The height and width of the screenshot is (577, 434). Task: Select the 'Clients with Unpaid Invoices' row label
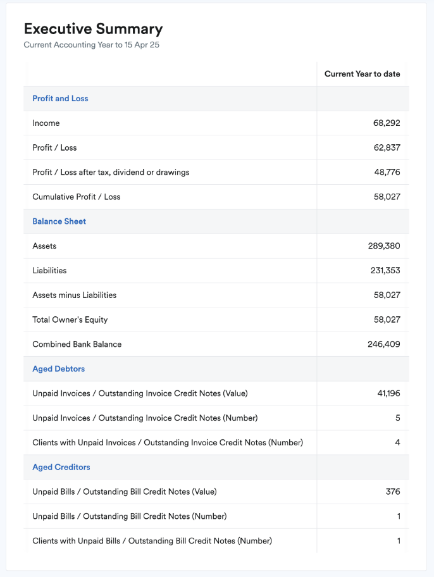168,443
